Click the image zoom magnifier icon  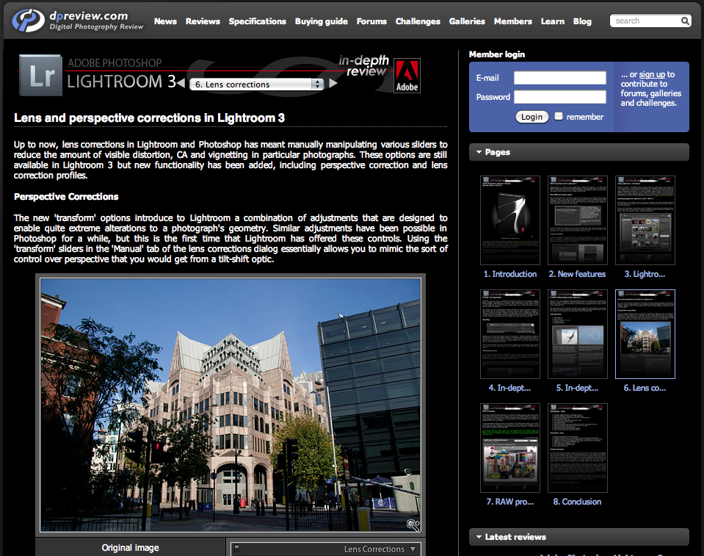point(413,524)
